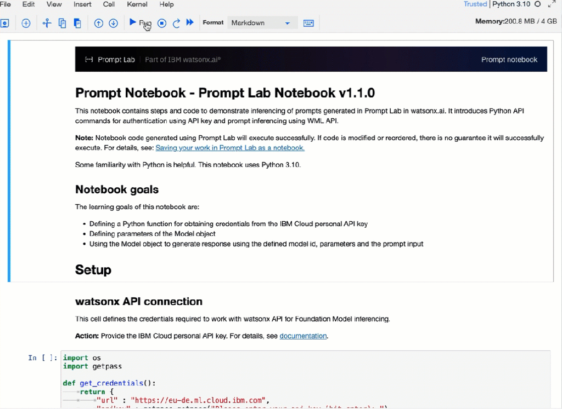Cut selected cell with scissors icon
The image size is (562, 409).
click(x=47, y=23)
